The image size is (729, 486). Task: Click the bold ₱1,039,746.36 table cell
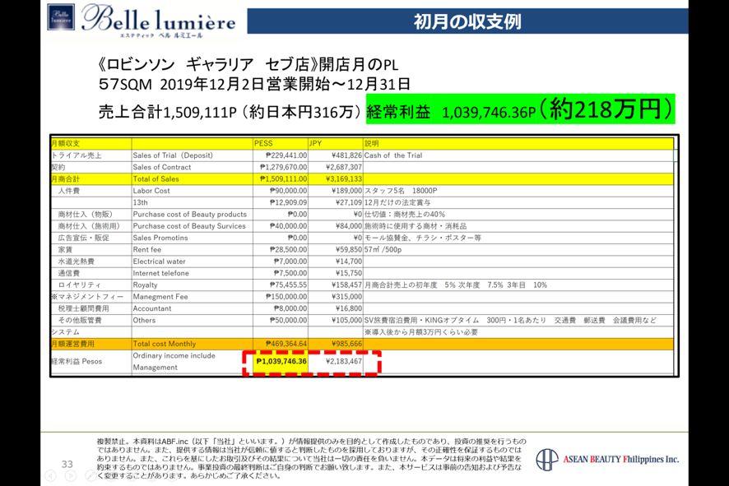tap(281, 362)
